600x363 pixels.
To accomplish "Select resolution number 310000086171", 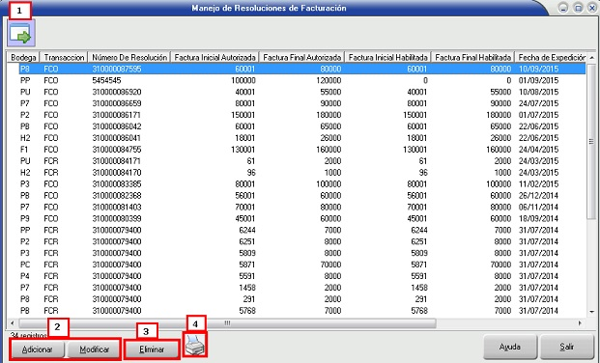I will point(117,115).
